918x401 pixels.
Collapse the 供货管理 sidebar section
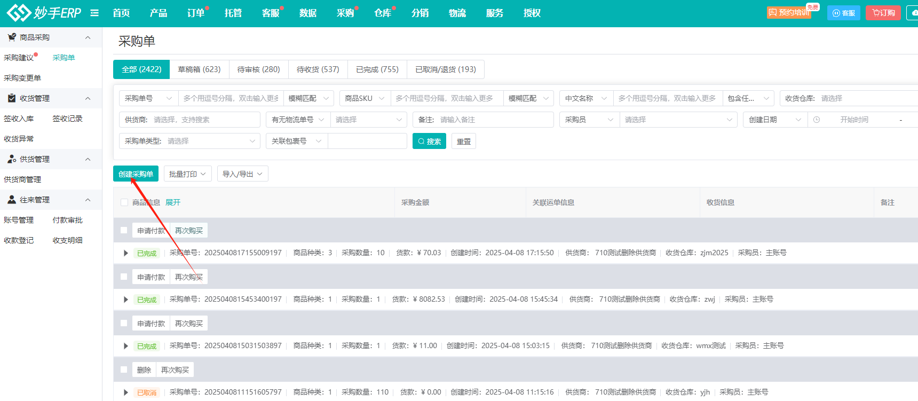(x=88, y=159)
